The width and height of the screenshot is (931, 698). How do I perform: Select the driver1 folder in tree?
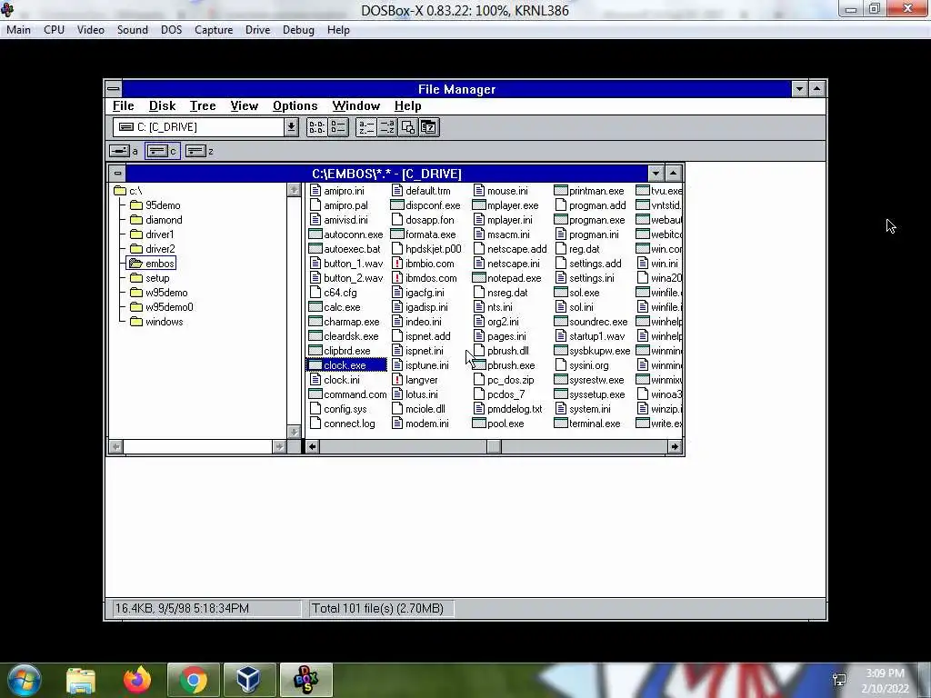tap(152, 234)
